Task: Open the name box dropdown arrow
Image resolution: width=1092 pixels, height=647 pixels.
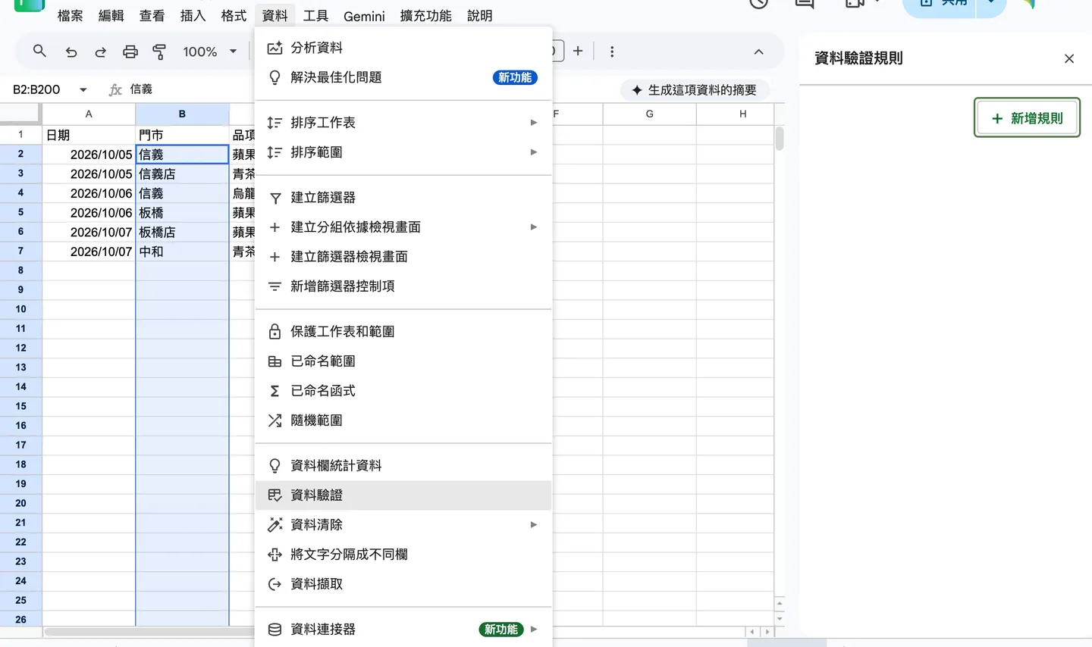Action: click(x=83, y=89)
